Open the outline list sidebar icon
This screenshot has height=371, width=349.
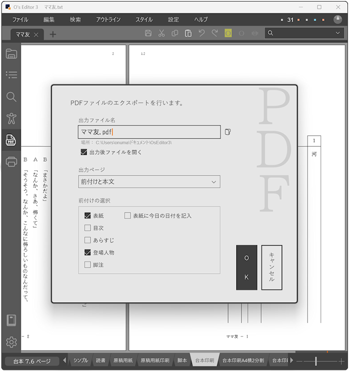(x=11, y=75)
